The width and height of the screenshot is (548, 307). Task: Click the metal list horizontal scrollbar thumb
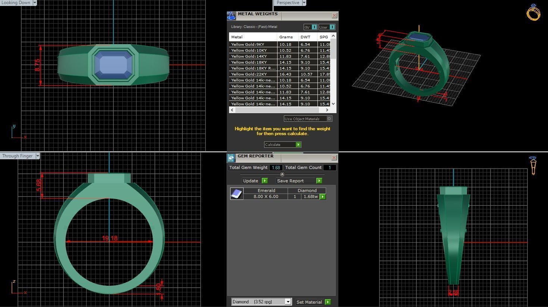tap(277, 110)
